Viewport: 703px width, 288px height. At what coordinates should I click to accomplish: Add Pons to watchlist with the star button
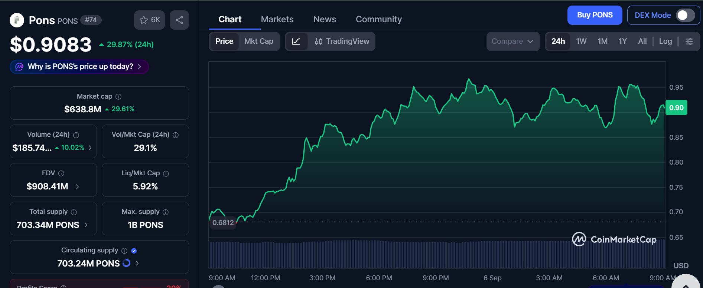pyautogui.click(x=150, y=20)
